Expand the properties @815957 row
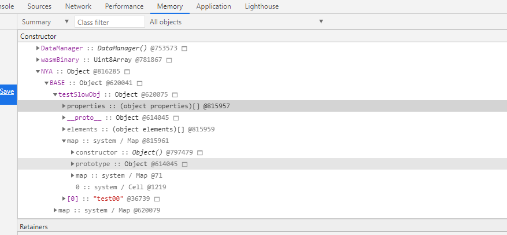This screenshot has height=235, width=507. [x=64, y=106]
